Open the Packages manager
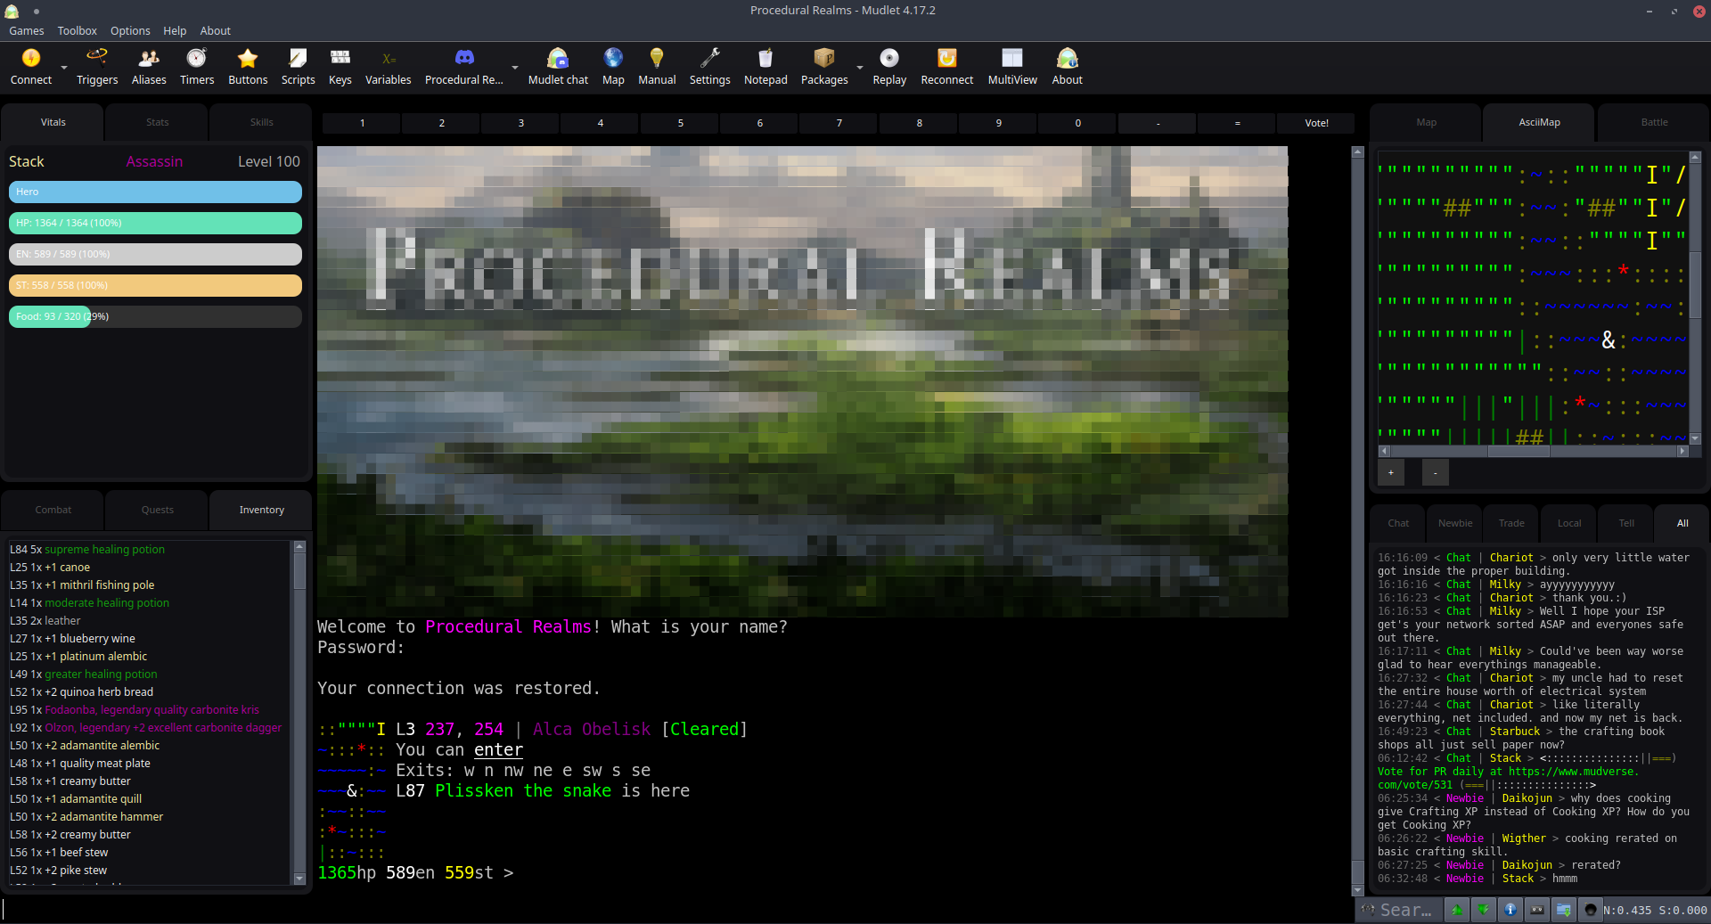 click(x=824, y=67)
